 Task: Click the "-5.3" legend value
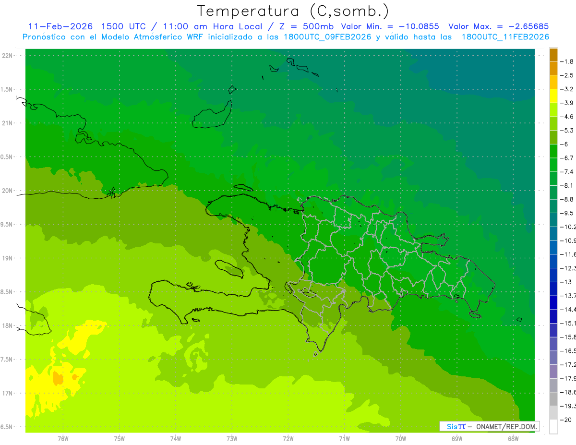click(567, 131)
